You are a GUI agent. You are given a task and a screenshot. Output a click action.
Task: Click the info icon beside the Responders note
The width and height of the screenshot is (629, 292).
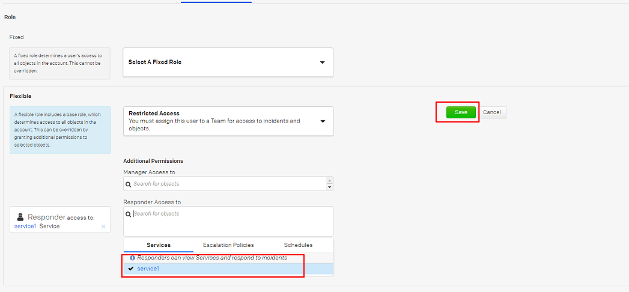132,258
